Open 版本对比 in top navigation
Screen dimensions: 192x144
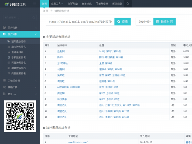tap(87, 4)
